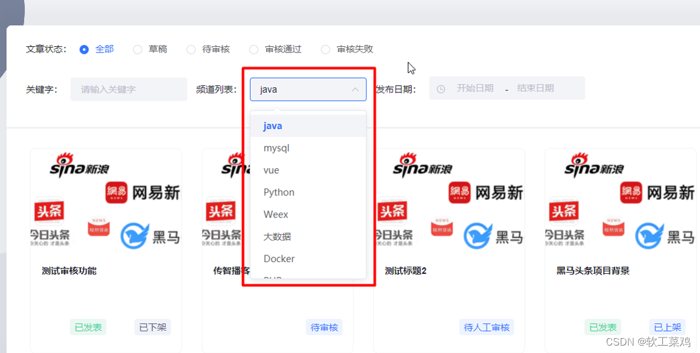Select the 待审核 radio button
The height and width of the screenshot is (353, 700).
191,49
